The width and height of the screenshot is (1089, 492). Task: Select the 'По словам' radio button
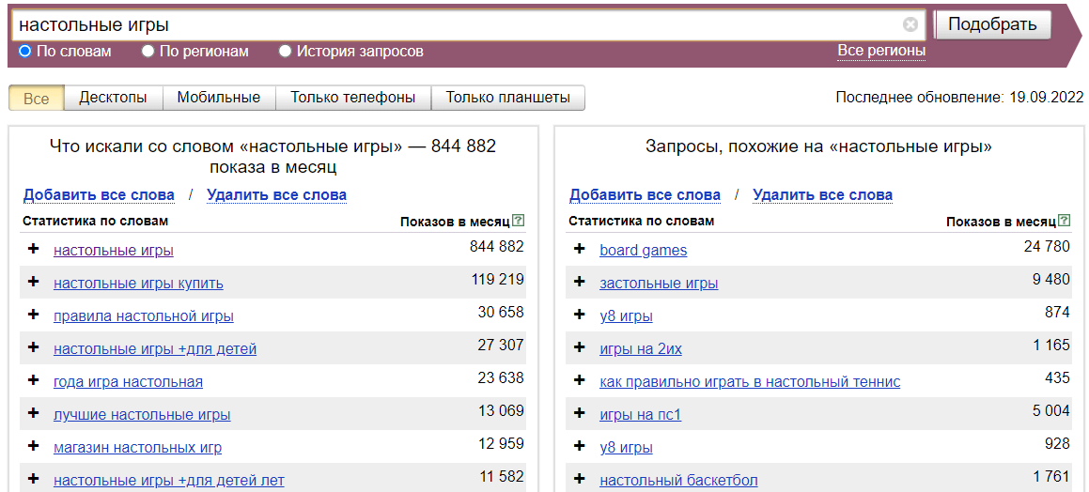point(25,51)
